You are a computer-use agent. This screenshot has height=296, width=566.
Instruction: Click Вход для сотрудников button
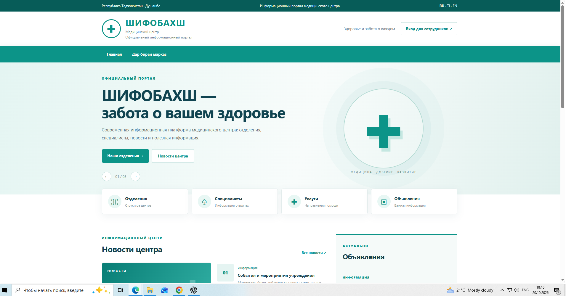click(429, 29)
